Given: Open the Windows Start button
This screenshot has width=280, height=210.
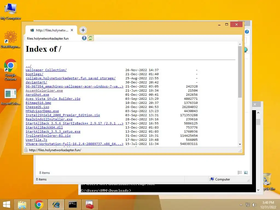Looking at the screenshot, I should (x=7, y=205).
